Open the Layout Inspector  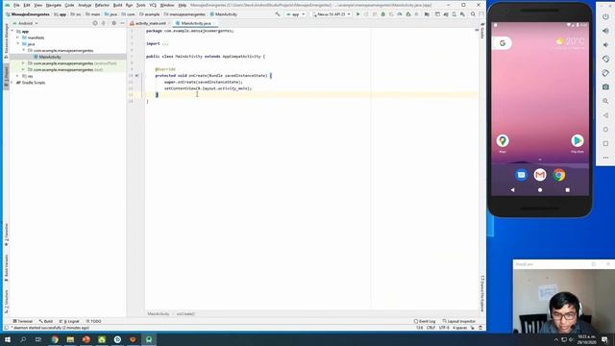[459, 321]
